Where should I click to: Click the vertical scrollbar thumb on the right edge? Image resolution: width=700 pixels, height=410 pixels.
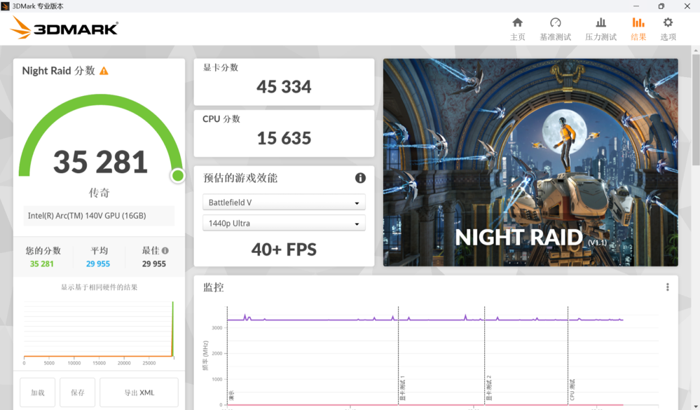coord(695,110)
